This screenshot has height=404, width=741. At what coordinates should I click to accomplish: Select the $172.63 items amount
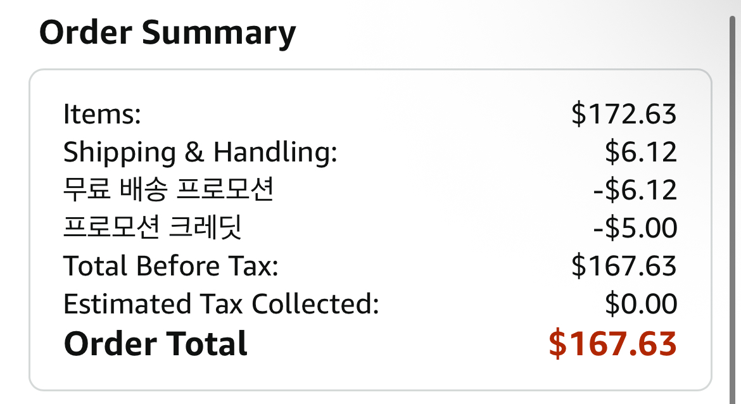[624, 115]
